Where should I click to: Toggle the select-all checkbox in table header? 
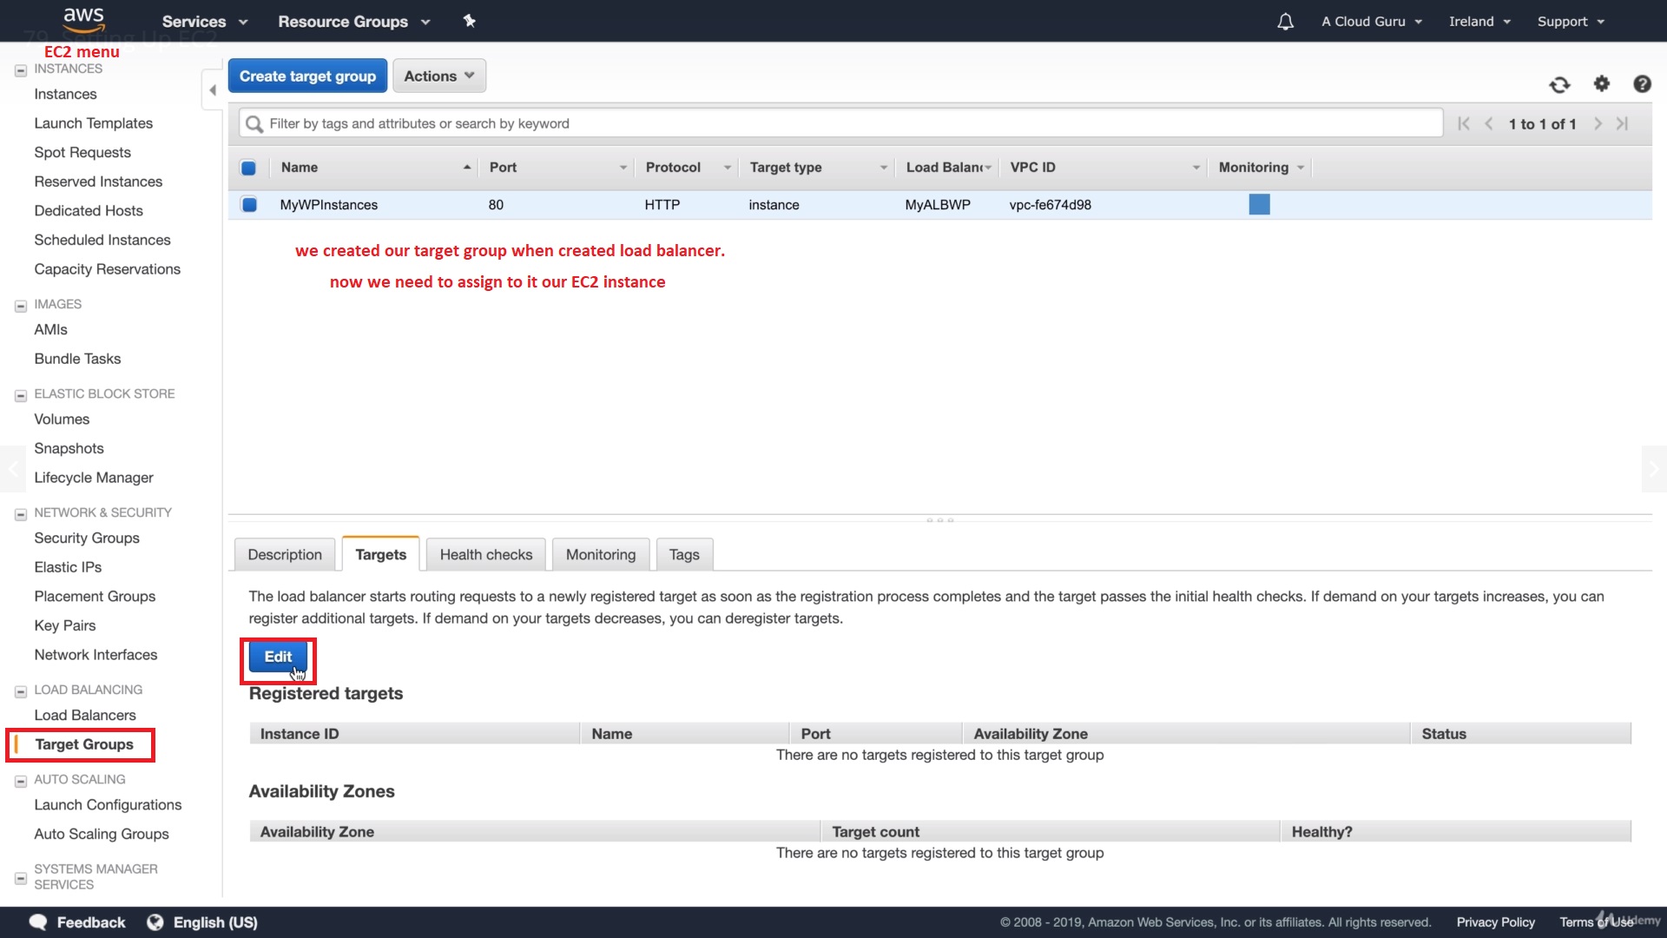(x=248, y=168)
